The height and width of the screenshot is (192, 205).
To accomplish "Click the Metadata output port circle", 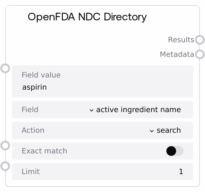I will pos(200,54).
